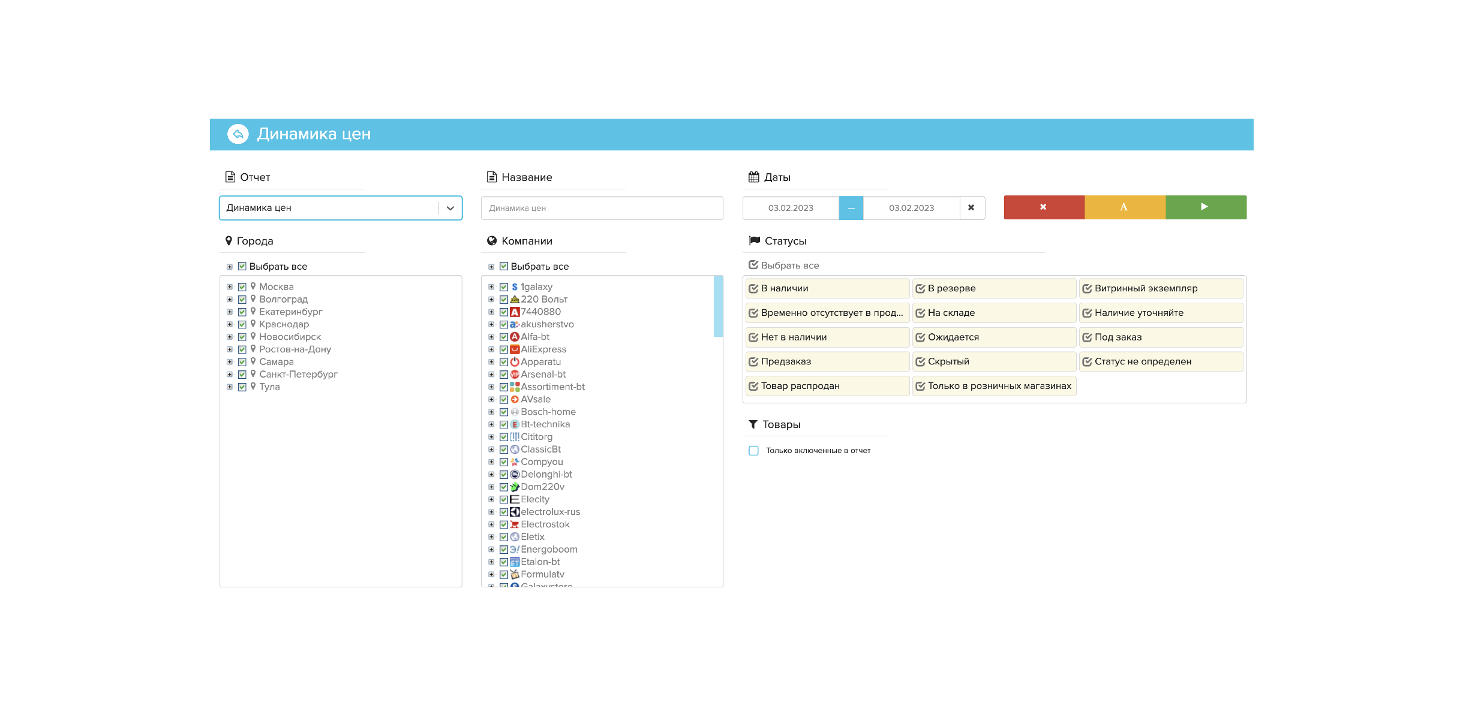Click the Assortiment-bt colored squares icon
This screenshot has width=1466, height=718.
tap(515, 387)
